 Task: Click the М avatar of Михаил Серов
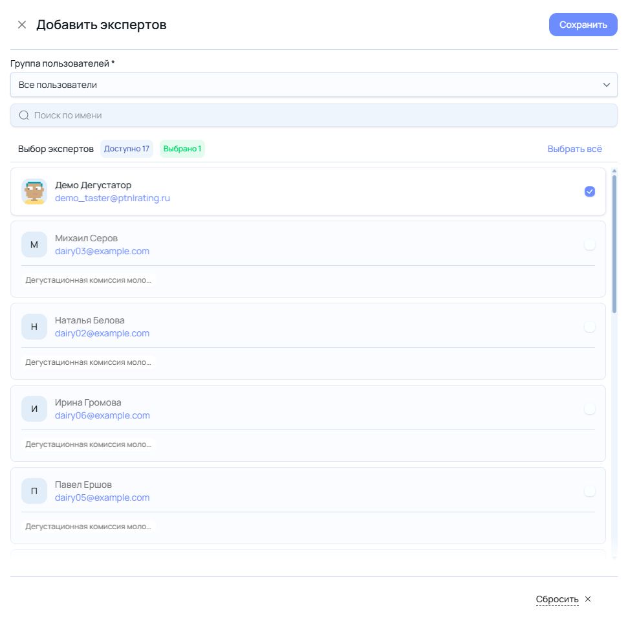(x=34, y=245)
